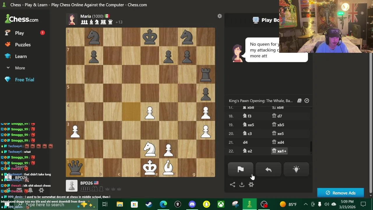Open Microsoft Edge from the taskbar
This screenshot has height=210, width=373.
163,204
